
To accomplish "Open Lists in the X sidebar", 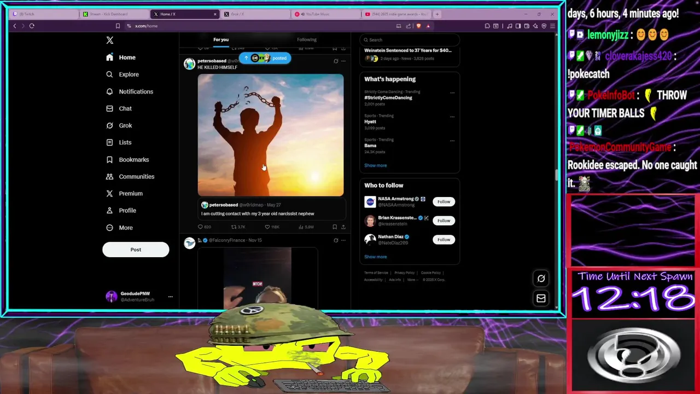I will [119, 142].
